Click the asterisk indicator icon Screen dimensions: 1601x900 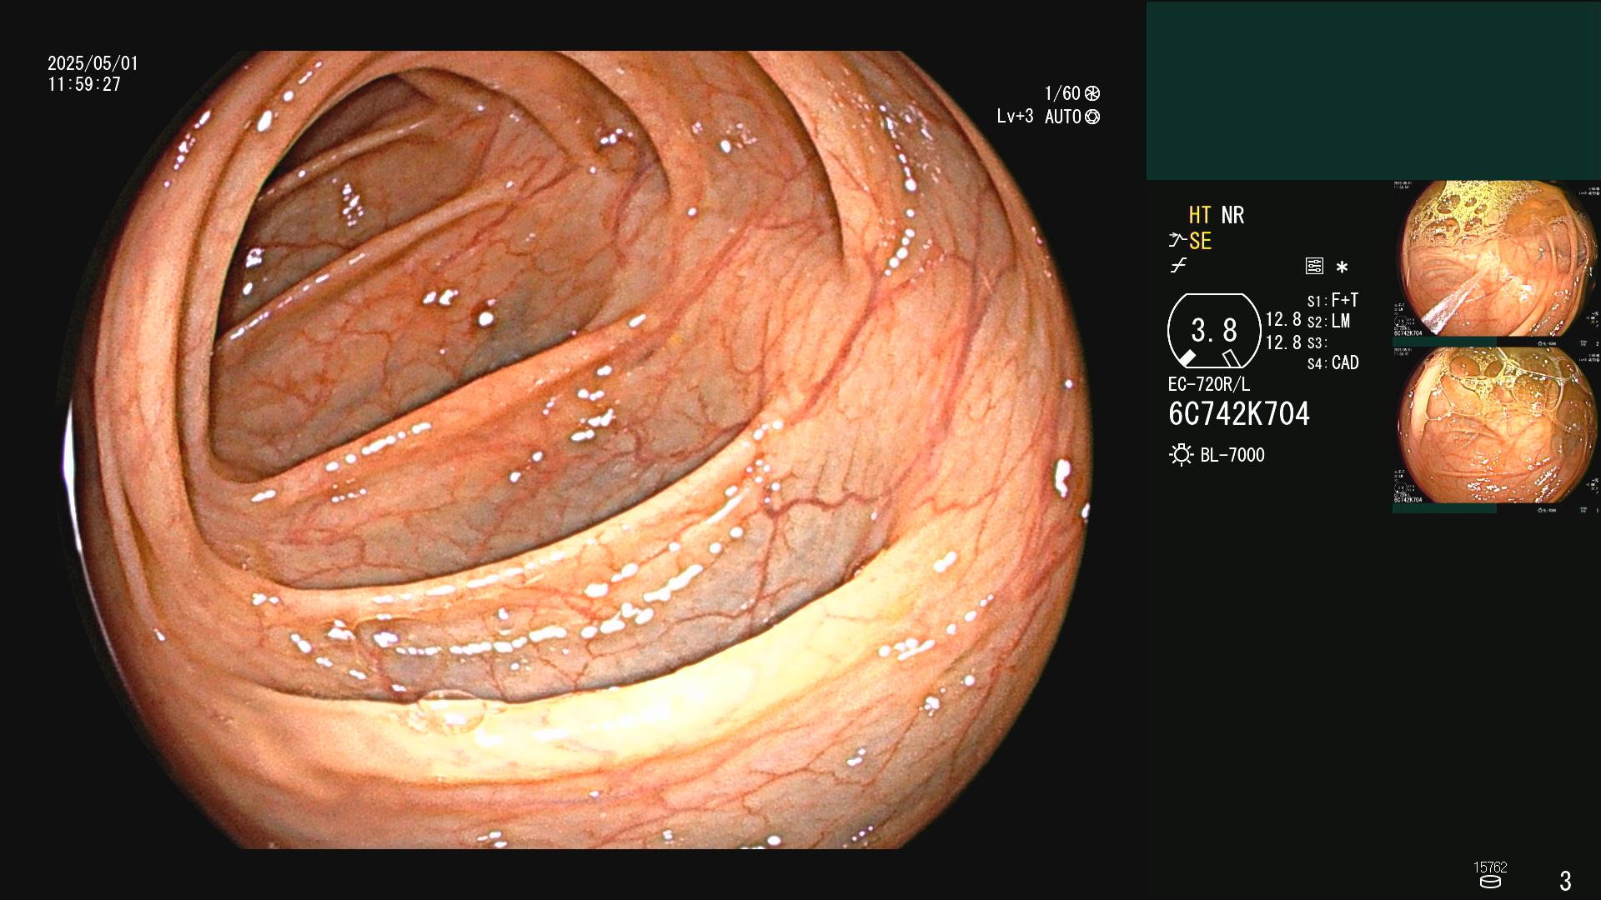tap(1342, 267)
